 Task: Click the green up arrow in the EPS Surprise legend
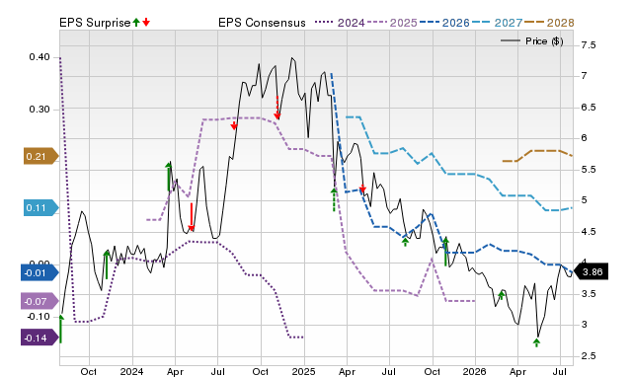click(136, 22)
